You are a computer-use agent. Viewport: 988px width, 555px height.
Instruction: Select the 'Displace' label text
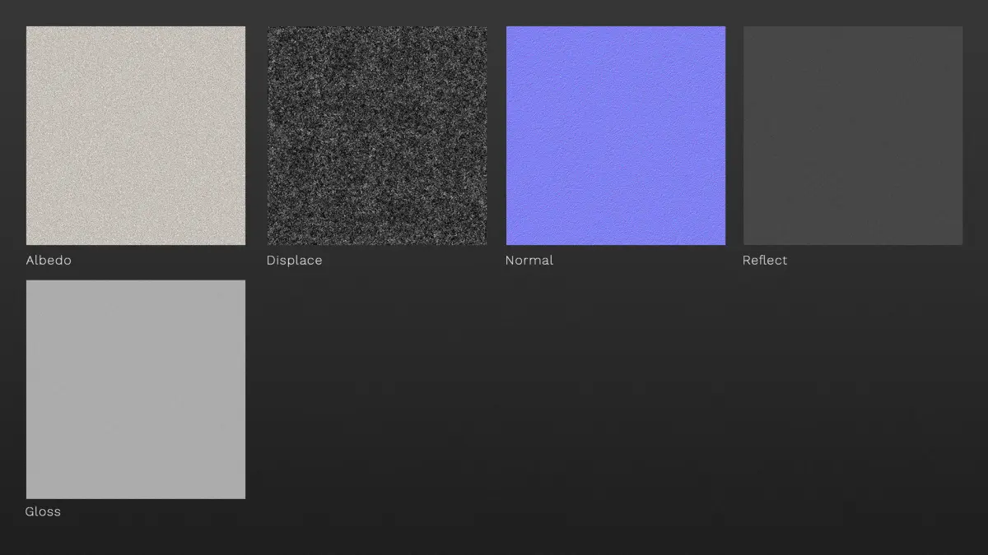click(x=294, y=261)
